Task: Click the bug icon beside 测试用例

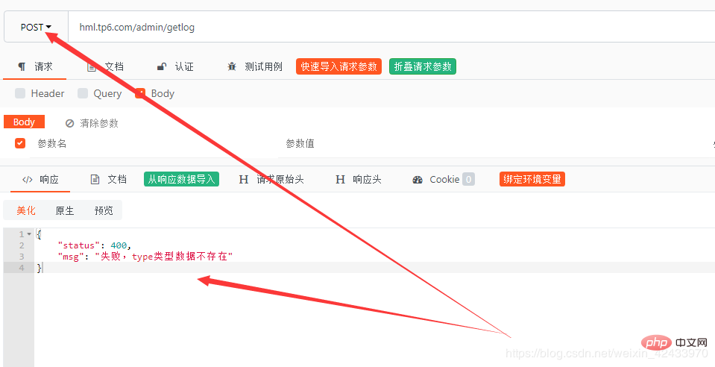Action: point(232,66)
